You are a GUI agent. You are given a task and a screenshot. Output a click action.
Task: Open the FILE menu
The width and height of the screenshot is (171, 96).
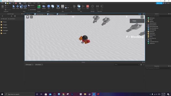[2, 3]
